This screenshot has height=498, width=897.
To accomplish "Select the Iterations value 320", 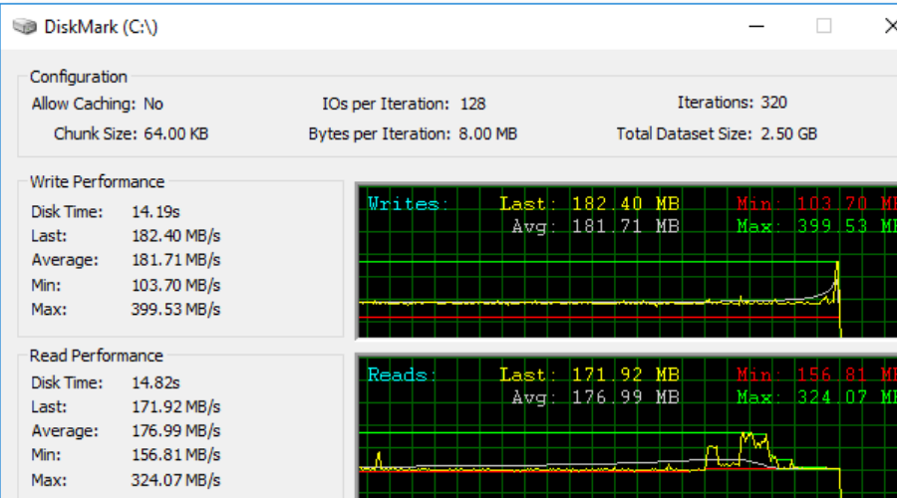I will pyautogui.click(x=774, y=103).
